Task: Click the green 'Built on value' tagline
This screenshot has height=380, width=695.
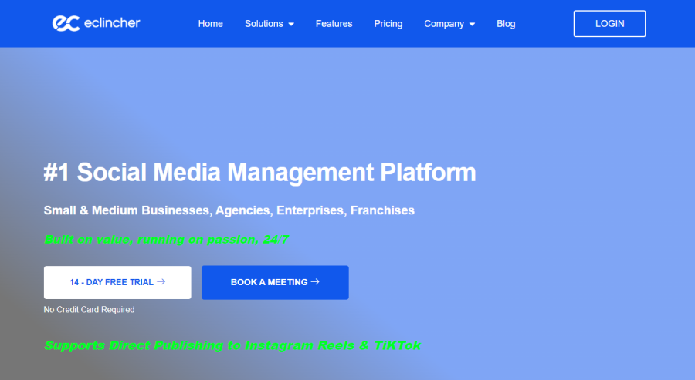Action: point(166,239)
